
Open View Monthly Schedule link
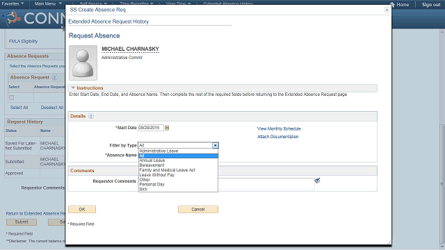(x=279, y=128)
